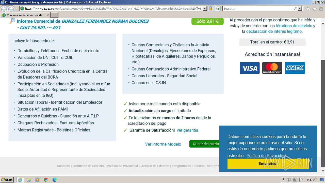
Task: Click the VISA card logo
Action: (250, 68)
